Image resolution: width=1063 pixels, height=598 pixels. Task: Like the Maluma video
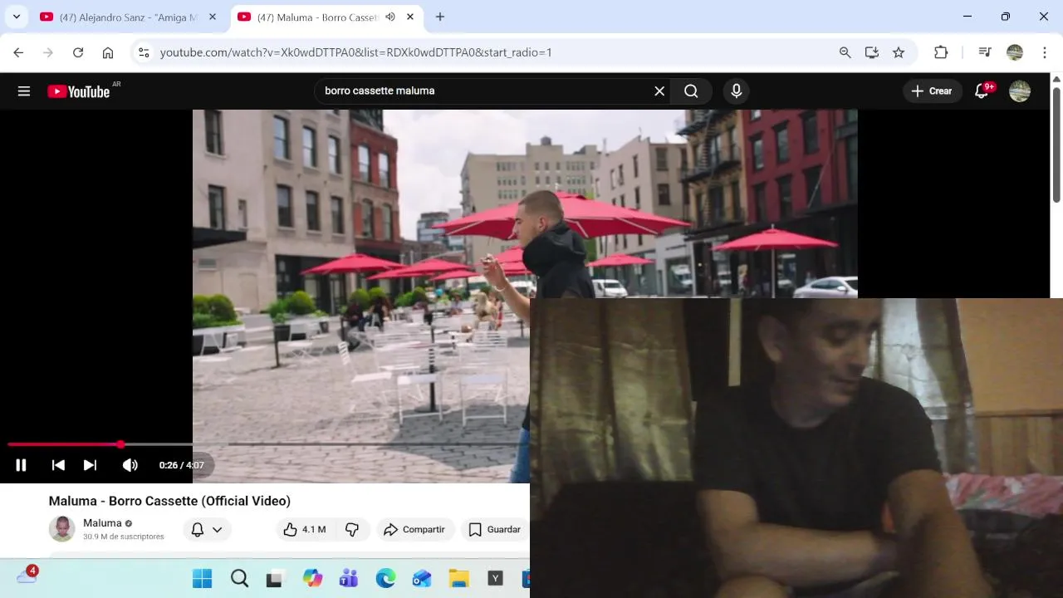click(x=305, y=529)
